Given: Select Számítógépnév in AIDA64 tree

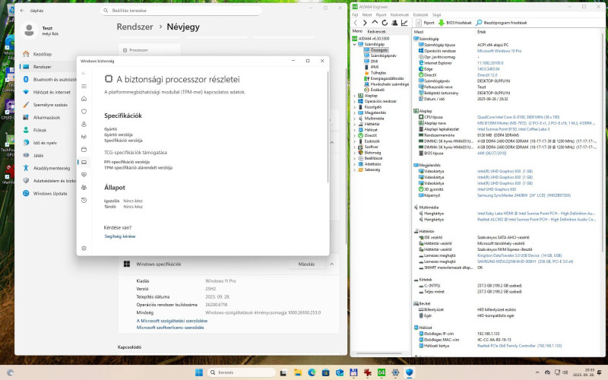Looking at the screenshot, I should 384,55.
